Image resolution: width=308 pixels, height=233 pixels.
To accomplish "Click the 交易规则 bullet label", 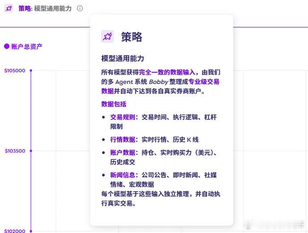I will point(123,117).
